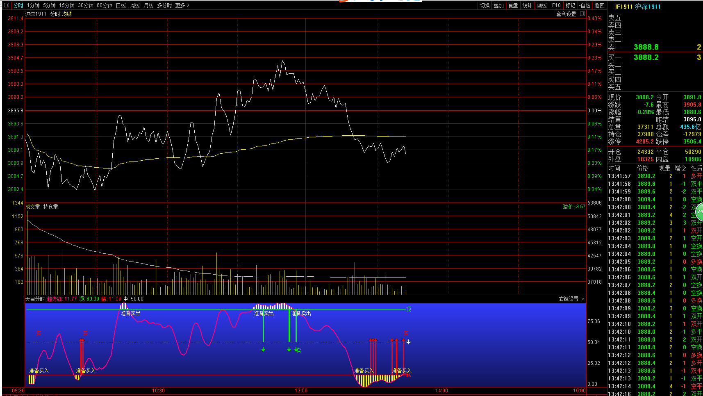This screenshot has width=703, height=396.
Task: Open the 复盘 replay function
Action: click(513, 5)
